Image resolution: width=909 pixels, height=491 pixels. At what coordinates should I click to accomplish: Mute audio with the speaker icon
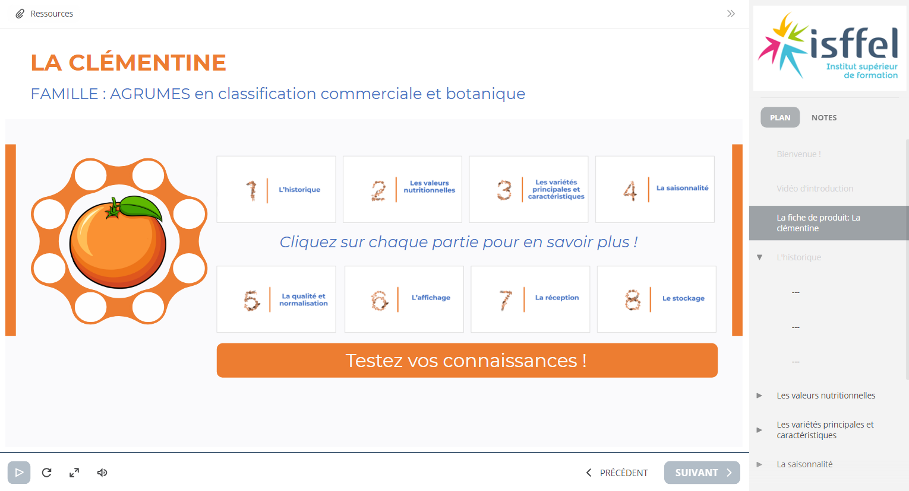(x=102, y=473)
